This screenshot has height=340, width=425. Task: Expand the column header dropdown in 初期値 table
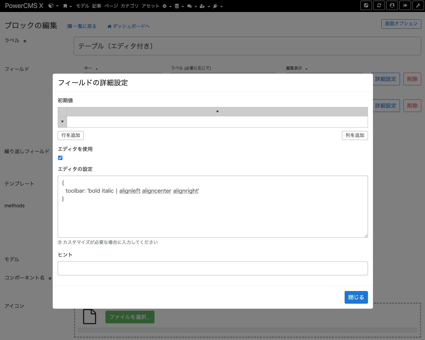click(217, 111)
